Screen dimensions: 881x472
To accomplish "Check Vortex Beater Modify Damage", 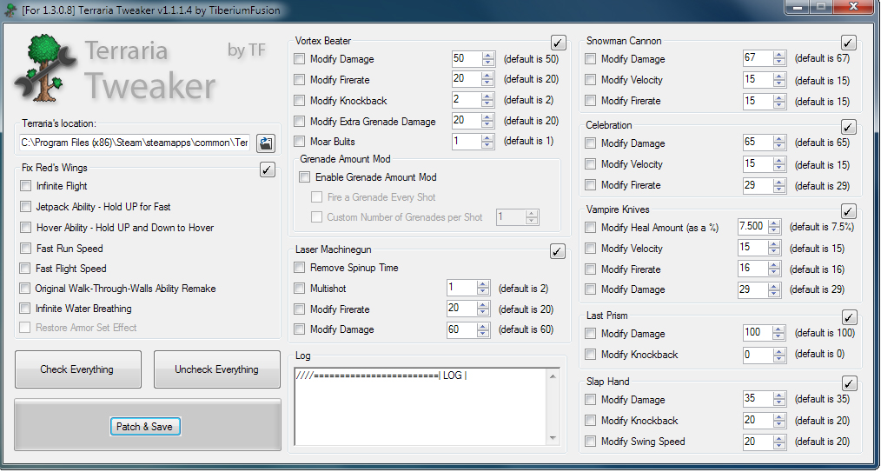I will point(300,58).
